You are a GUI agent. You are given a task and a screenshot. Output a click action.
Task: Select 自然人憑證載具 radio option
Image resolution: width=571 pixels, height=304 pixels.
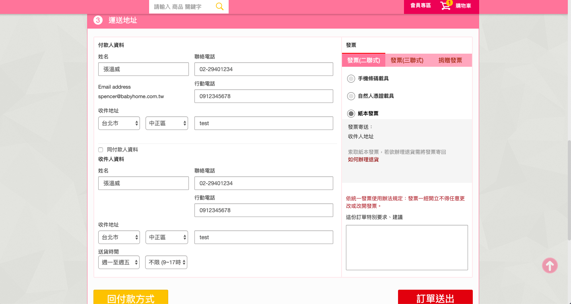pyautogui.click(x=351, y=96)
